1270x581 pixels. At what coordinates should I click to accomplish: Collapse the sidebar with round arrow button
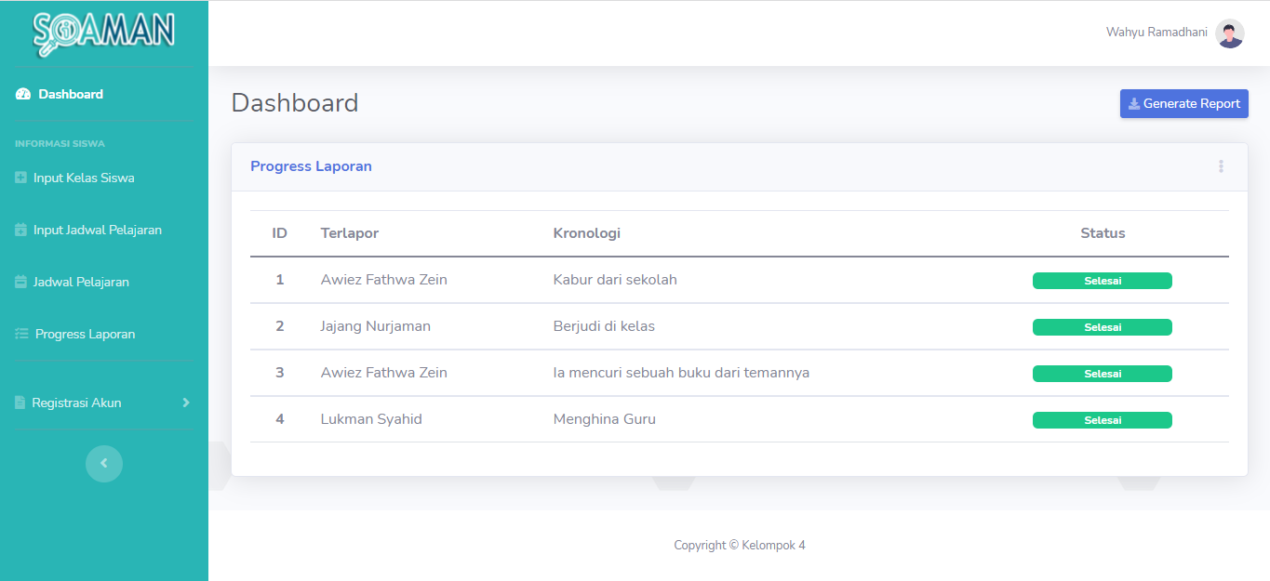coord(104,463)
